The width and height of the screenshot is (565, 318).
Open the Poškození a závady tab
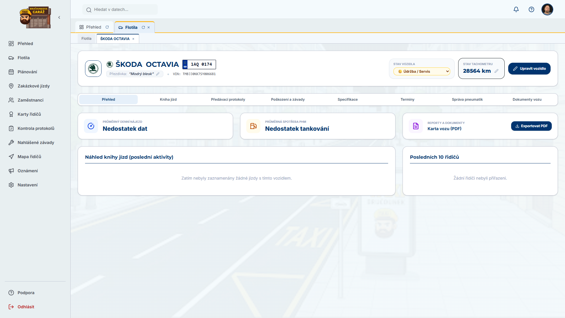pos(288,100)
